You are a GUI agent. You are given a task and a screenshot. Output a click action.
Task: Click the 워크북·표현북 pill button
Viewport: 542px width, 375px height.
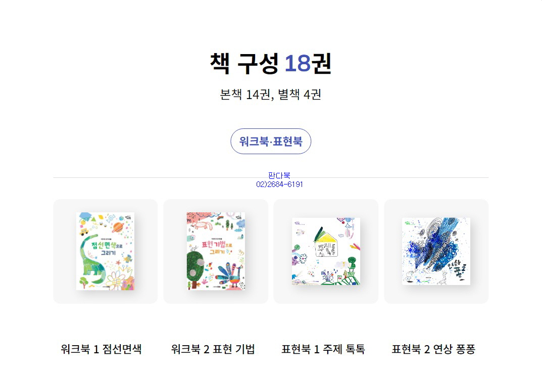tap(271, 141)
